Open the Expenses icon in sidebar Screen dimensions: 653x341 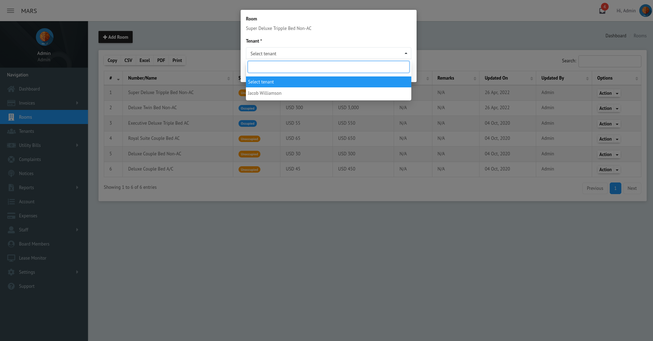(12, 216)
